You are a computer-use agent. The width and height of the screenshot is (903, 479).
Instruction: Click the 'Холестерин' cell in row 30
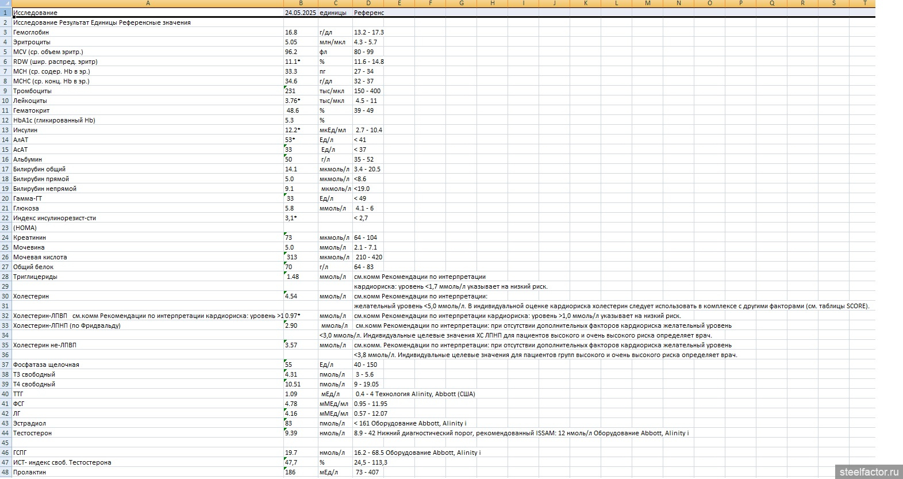(148, 296)
